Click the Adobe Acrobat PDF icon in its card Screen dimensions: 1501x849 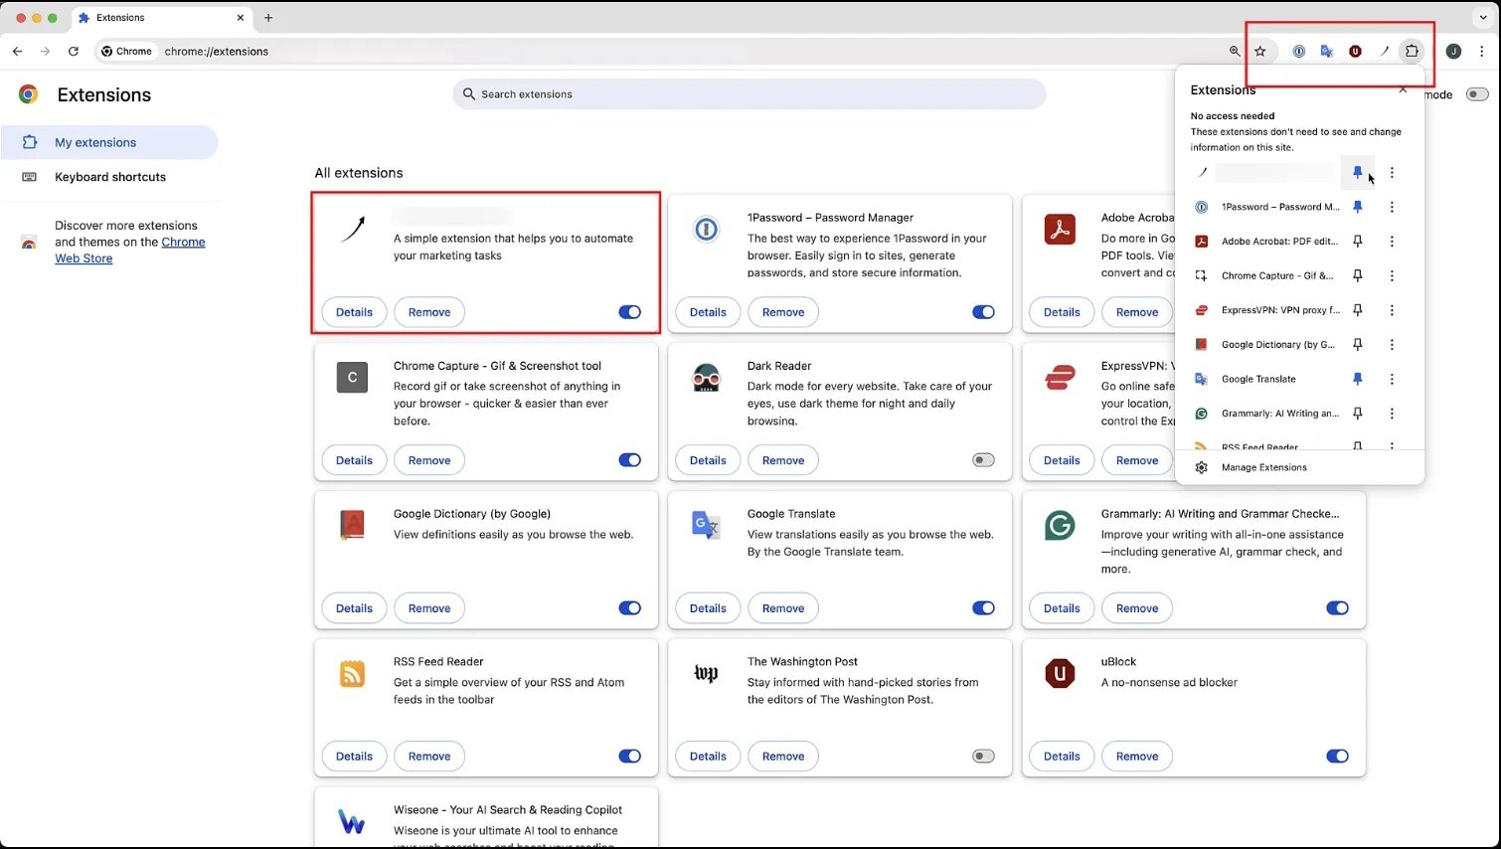[1060, 228]
